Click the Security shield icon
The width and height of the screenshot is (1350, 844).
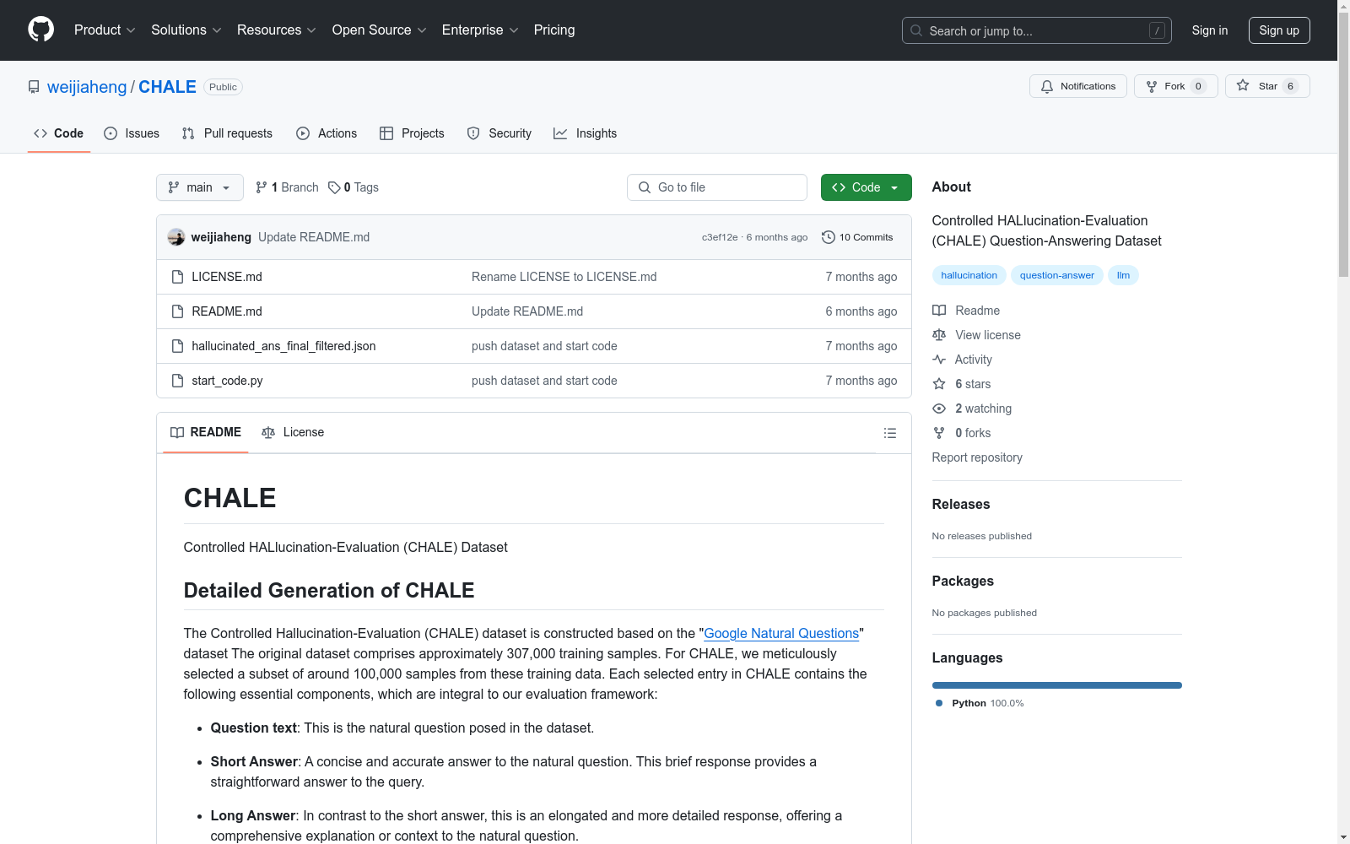pos(473,133)
